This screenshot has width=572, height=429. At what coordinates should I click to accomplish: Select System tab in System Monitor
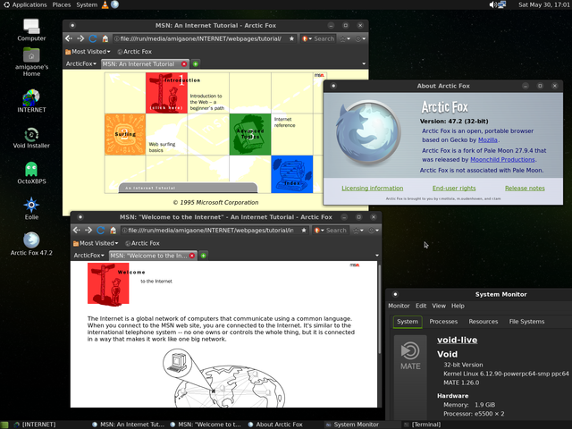[408, 322]
